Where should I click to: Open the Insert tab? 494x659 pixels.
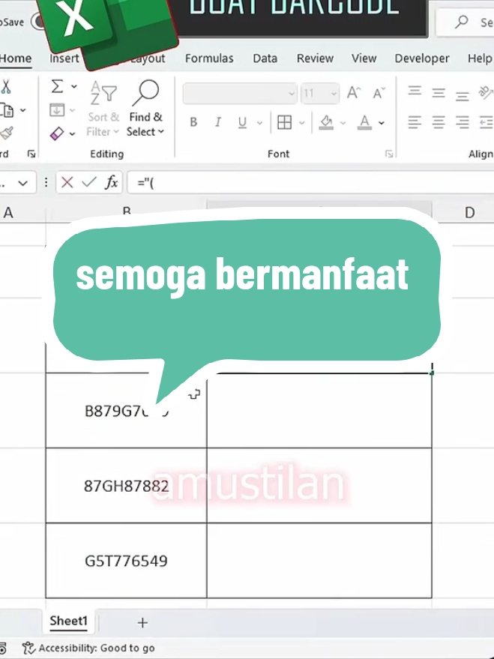point(64,58)
